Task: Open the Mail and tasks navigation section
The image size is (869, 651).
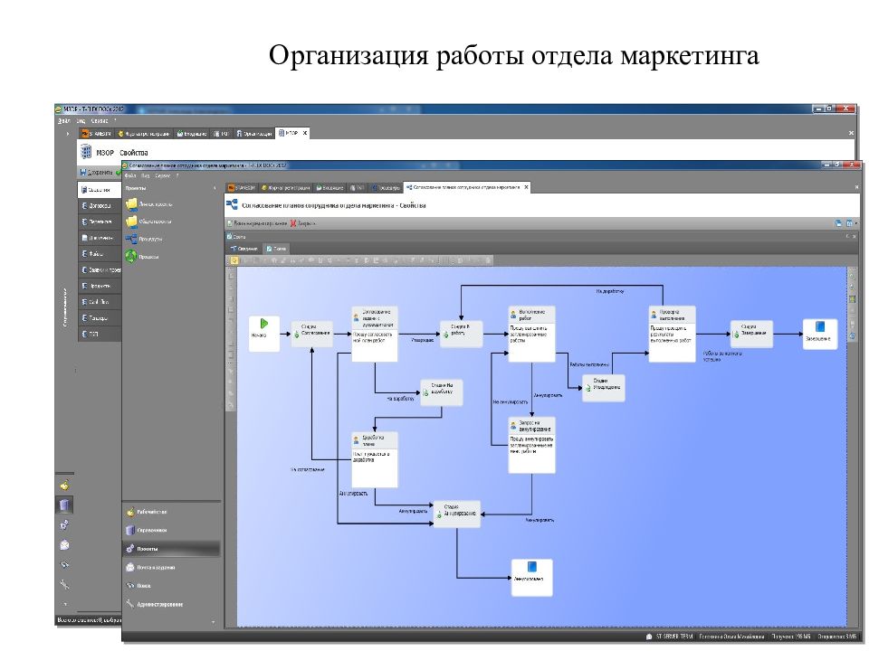Action: pyautogui.click(x=171, y=568)
